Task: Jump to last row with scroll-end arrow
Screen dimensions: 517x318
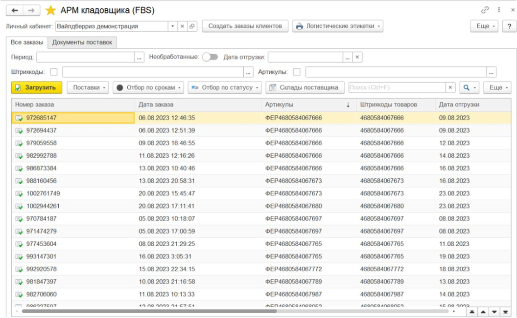Action: 506,312
